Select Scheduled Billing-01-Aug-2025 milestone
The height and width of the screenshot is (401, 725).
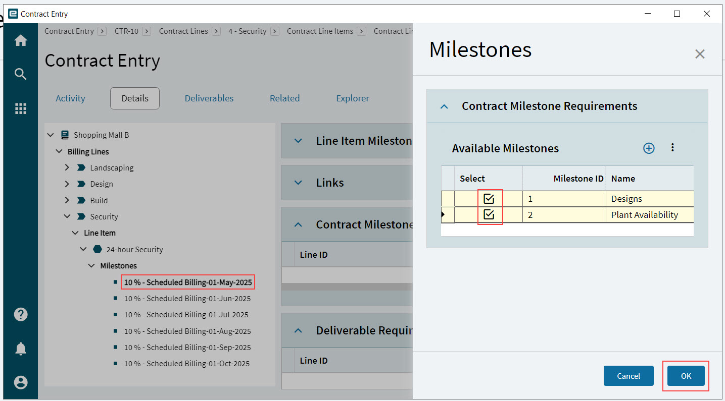pyautogui.click(x=187, y=331)
